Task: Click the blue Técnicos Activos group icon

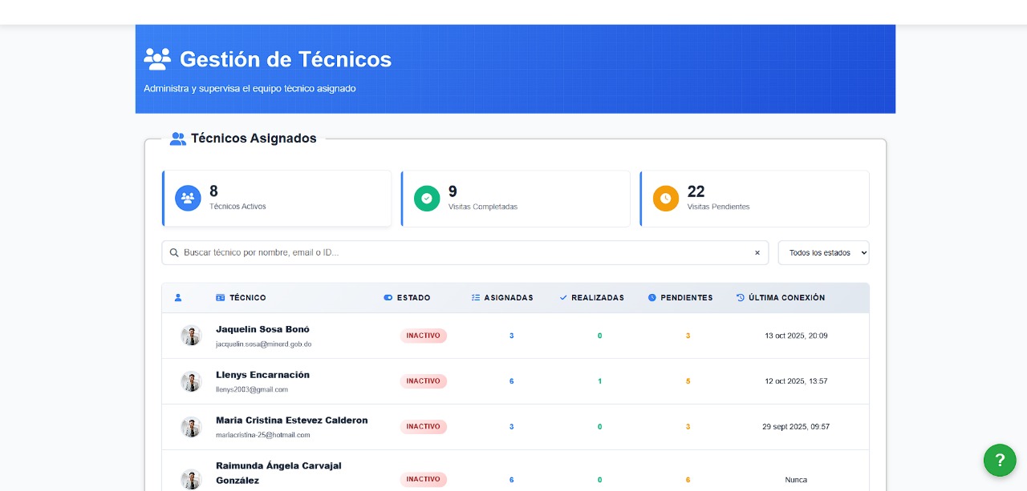Action: [188, 198]
